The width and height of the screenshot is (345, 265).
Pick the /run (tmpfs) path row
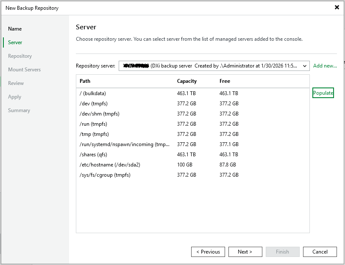point(93,124)
